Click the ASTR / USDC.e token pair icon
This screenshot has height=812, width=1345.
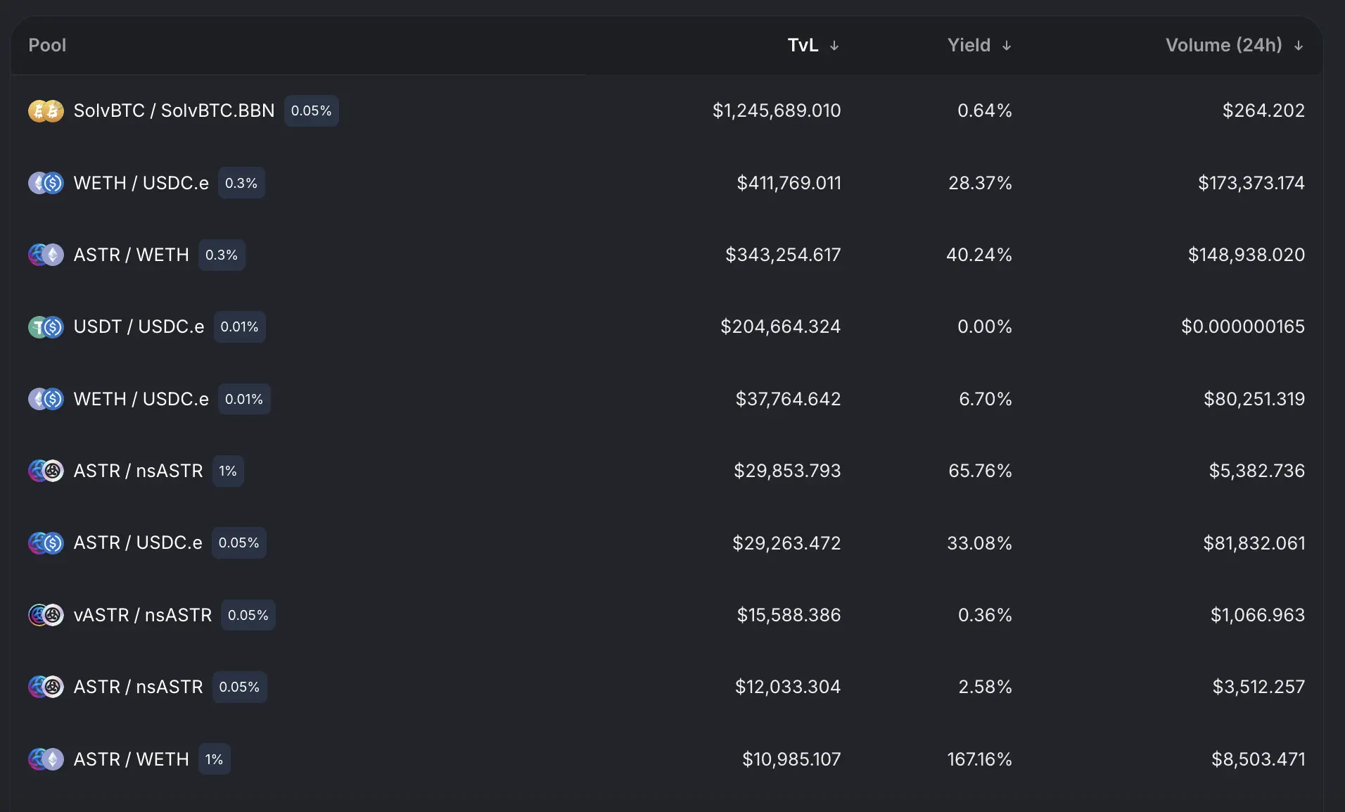pyautogui.click(x=46, y=543)
